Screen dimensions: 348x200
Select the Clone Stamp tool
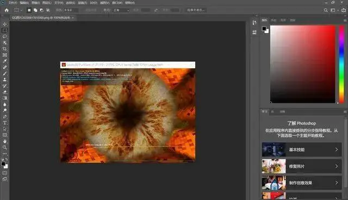pyautogui.click(x=5, y=80)
